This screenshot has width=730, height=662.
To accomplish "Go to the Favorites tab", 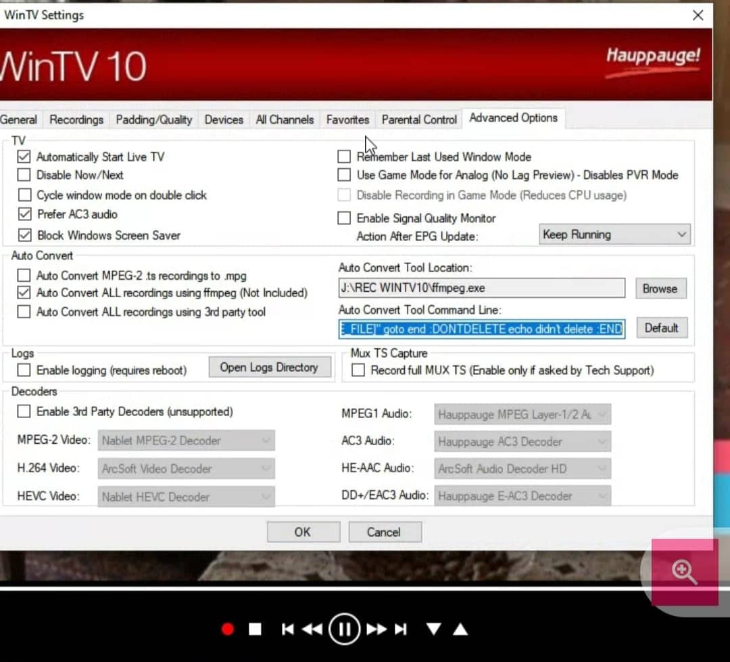I will [348, 120].
